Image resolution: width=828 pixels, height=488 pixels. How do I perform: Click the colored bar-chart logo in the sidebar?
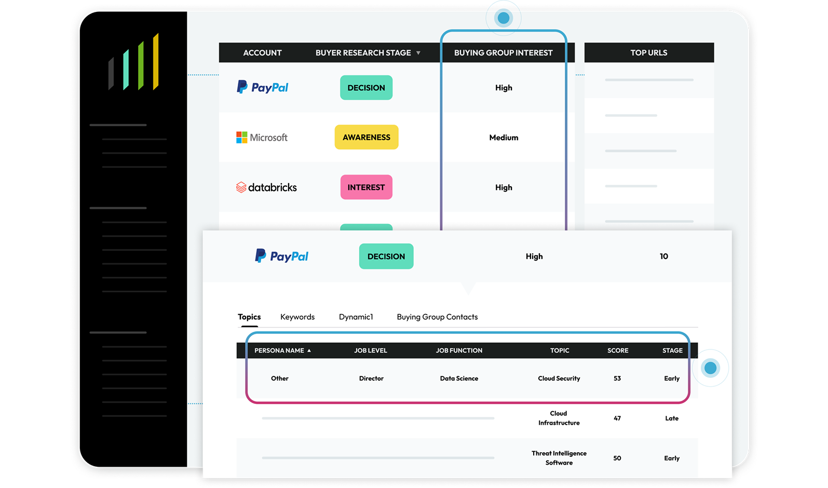133,62
